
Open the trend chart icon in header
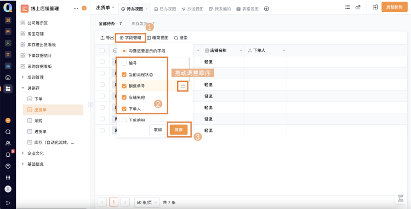click(x=358, y=7)
